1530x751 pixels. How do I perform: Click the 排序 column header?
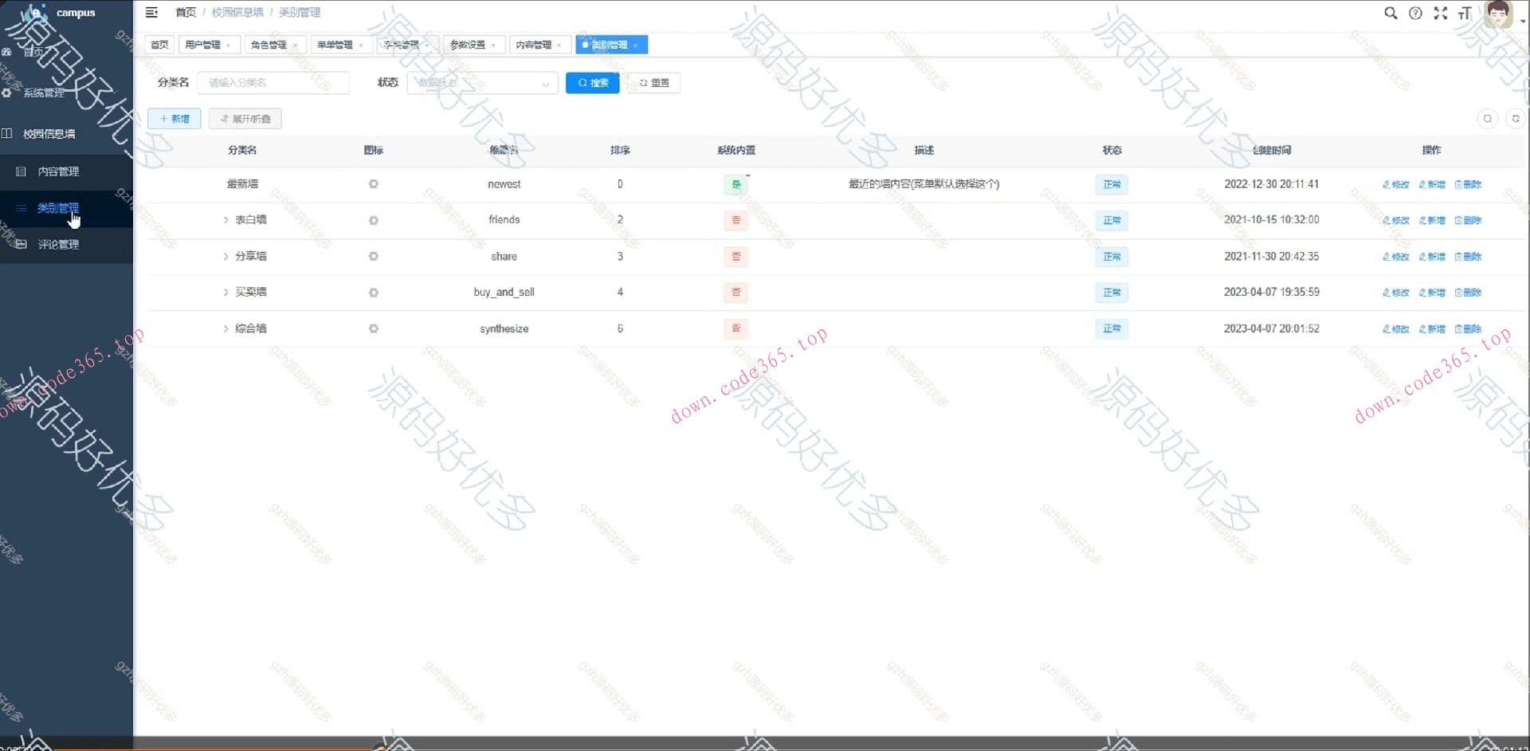click(x=620, y=150)
